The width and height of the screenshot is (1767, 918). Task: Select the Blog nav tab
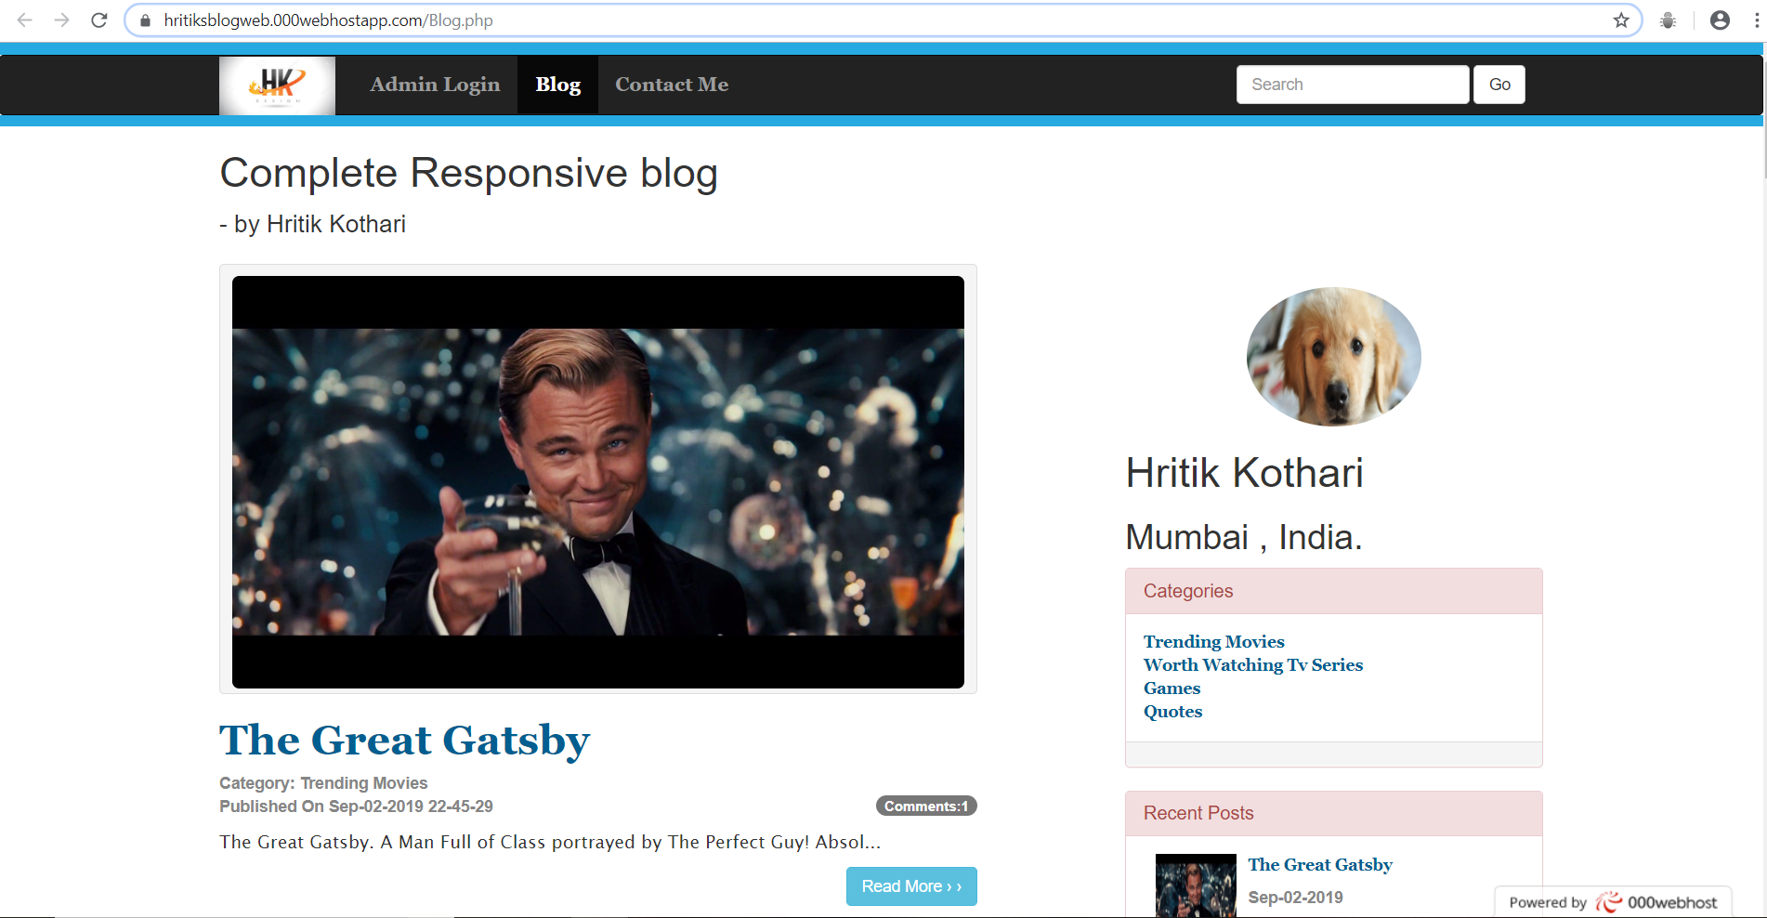coord(558,85)
